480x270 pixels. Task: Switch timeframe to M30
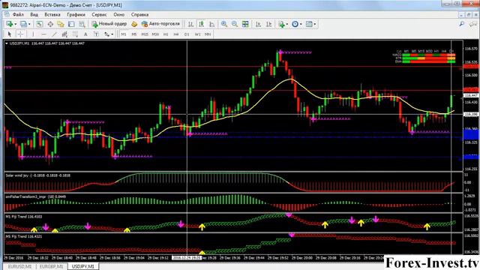(x=155, y=34)
